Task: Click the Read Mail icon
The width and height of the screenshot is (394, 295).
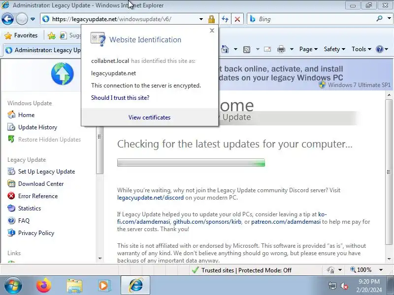Action: coord(267,49)
